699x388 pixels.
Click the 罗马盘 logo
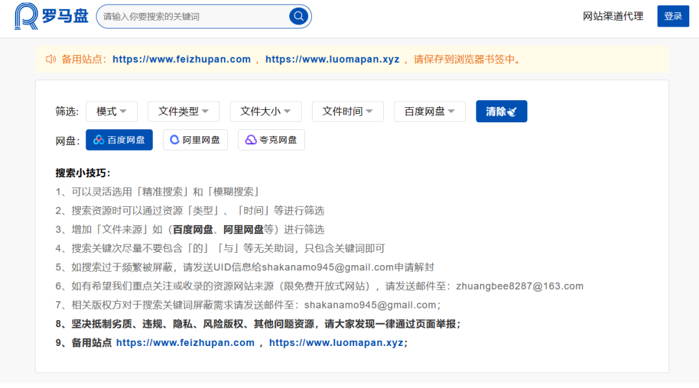[x=51, y=16]
